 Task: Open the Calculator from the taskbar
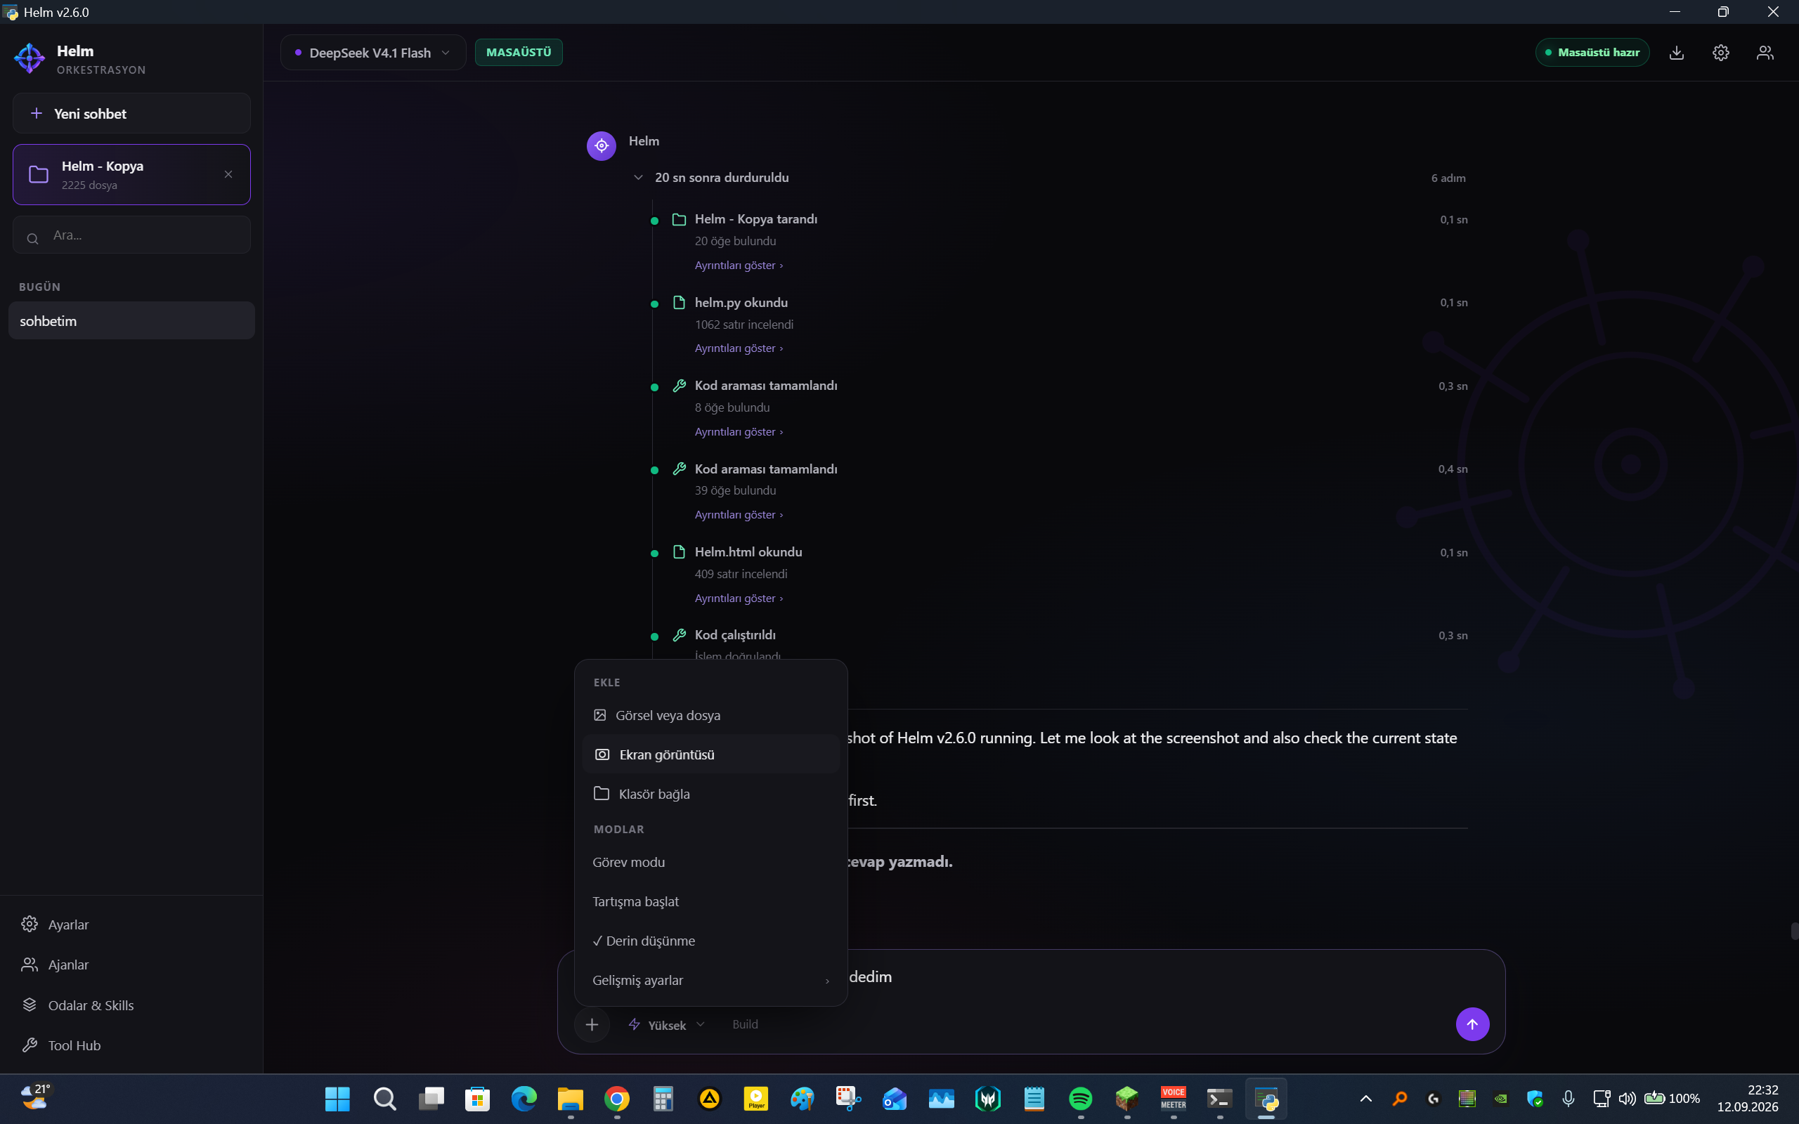click(663, 1099)
